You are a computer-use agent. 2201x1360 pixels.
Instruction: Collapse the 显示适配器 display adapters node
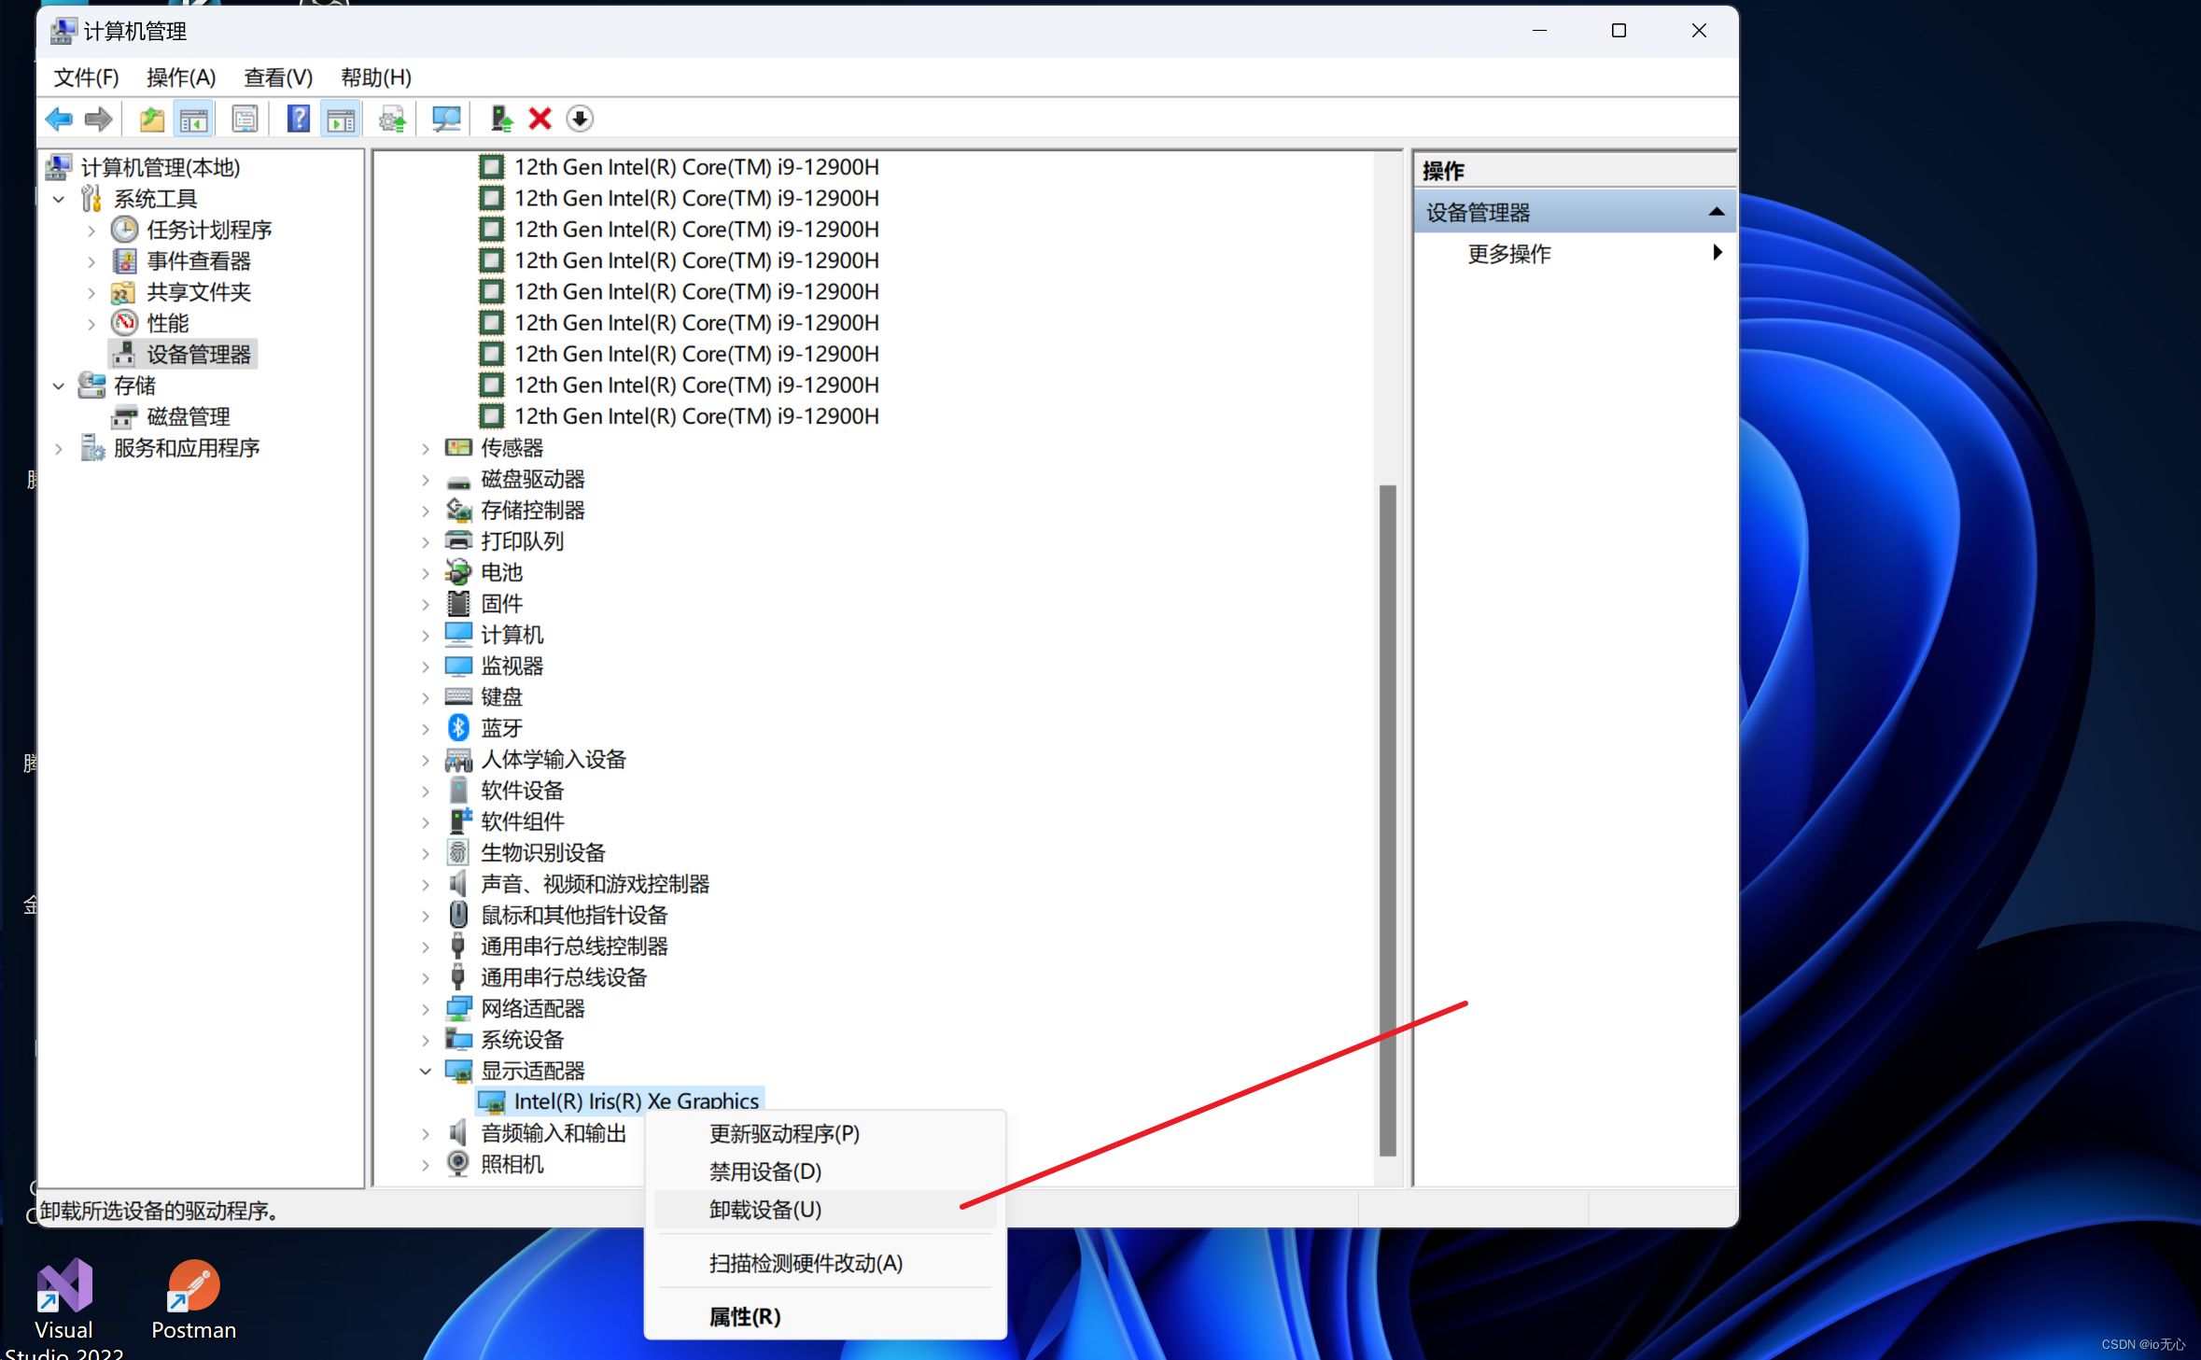coord(426,1071)
